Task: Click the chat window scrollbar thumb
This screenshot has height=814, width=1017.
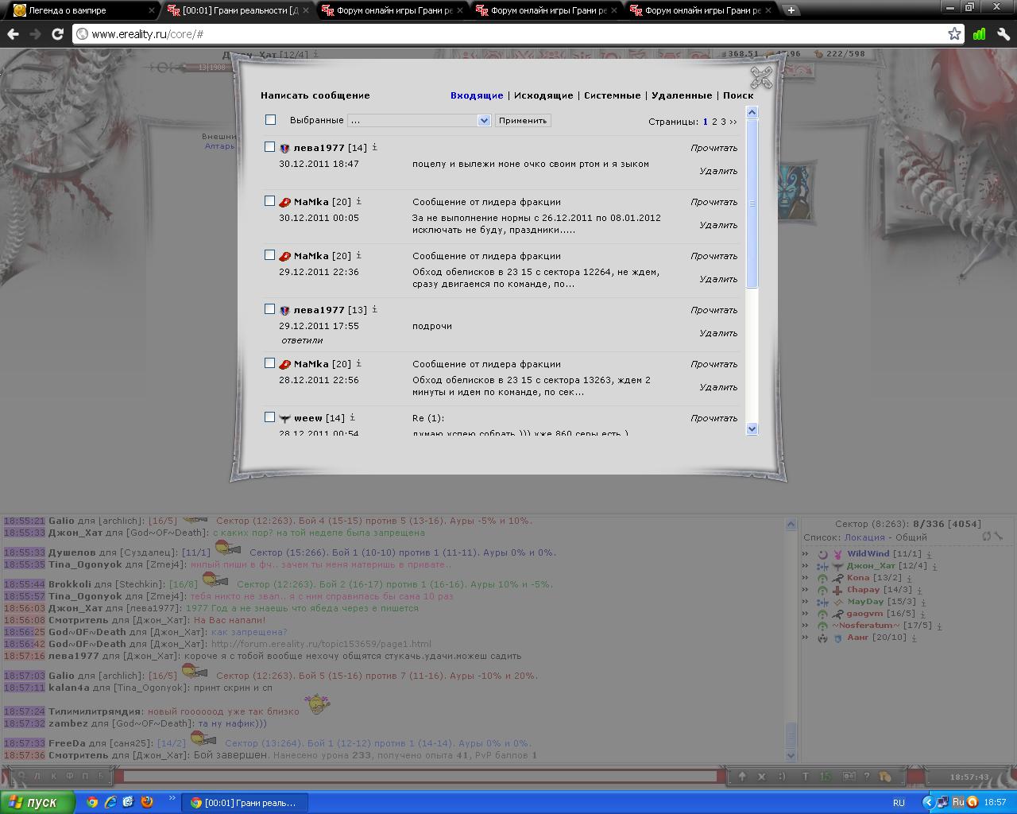Action: [x=791, y=735]
